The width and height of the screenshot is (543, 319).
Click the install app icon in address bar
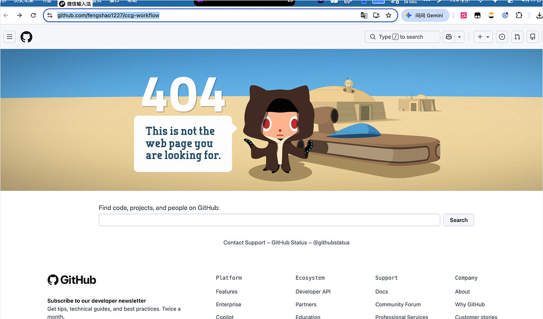pyautogui.click(x=376, y=15)
